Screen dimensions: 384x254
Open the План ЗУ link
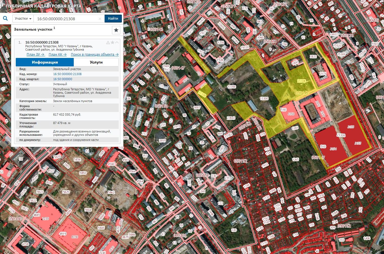[x=35, y=55]
